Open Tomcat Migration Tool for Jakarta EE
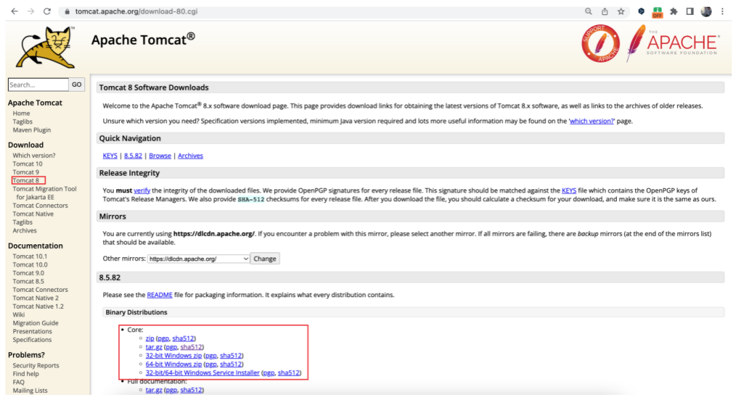744x399 pixels. pyautogui.click(x=45, y=193)
